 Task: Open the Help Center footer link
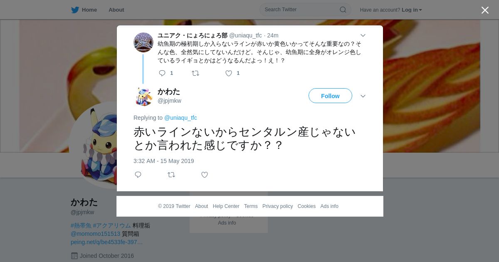[x=226, y=206]
